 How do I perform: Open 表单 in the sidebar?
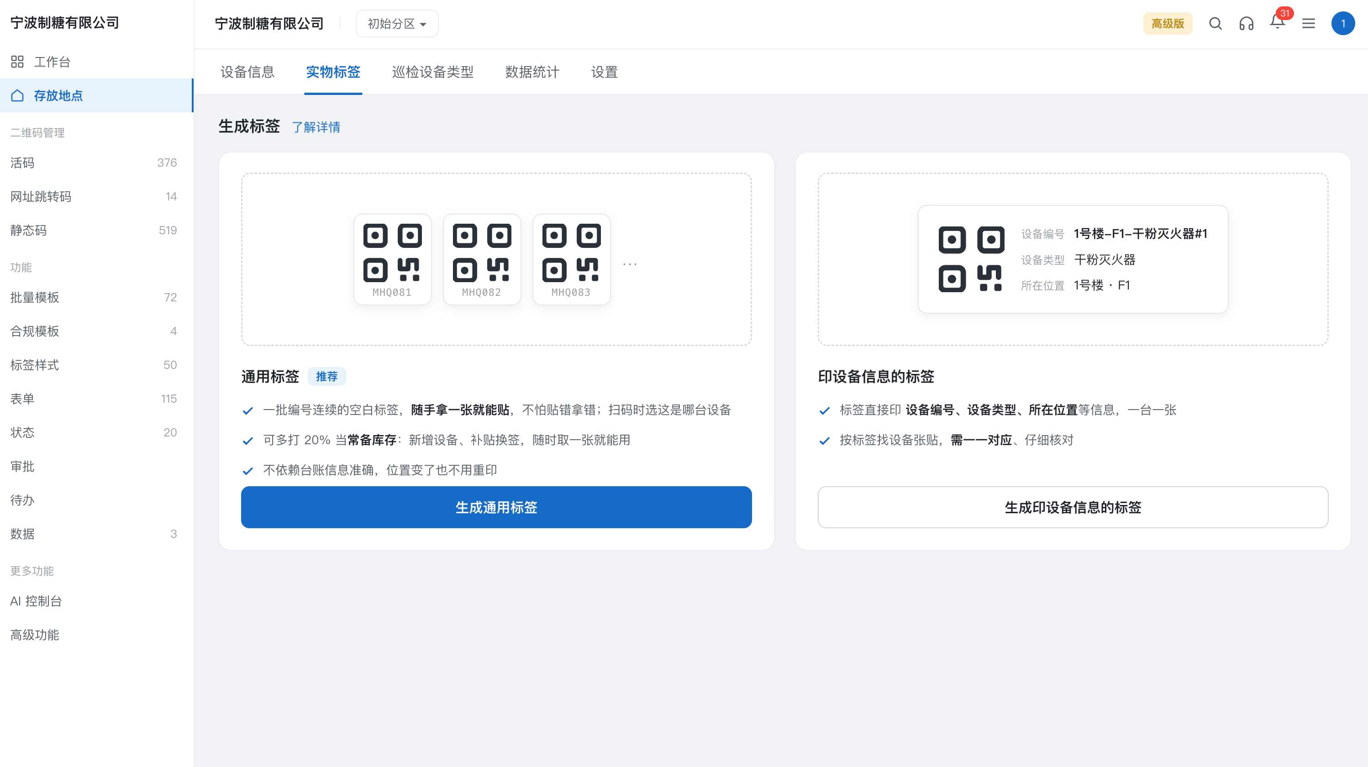coord(97,399)
